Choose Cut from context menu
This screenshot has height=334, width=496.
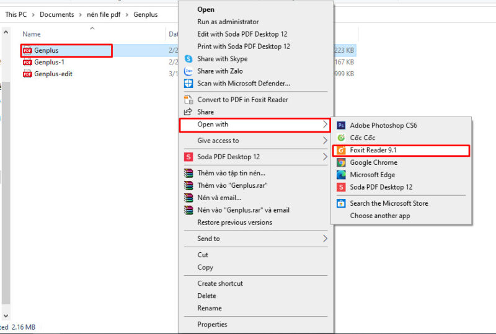[203, 255]
